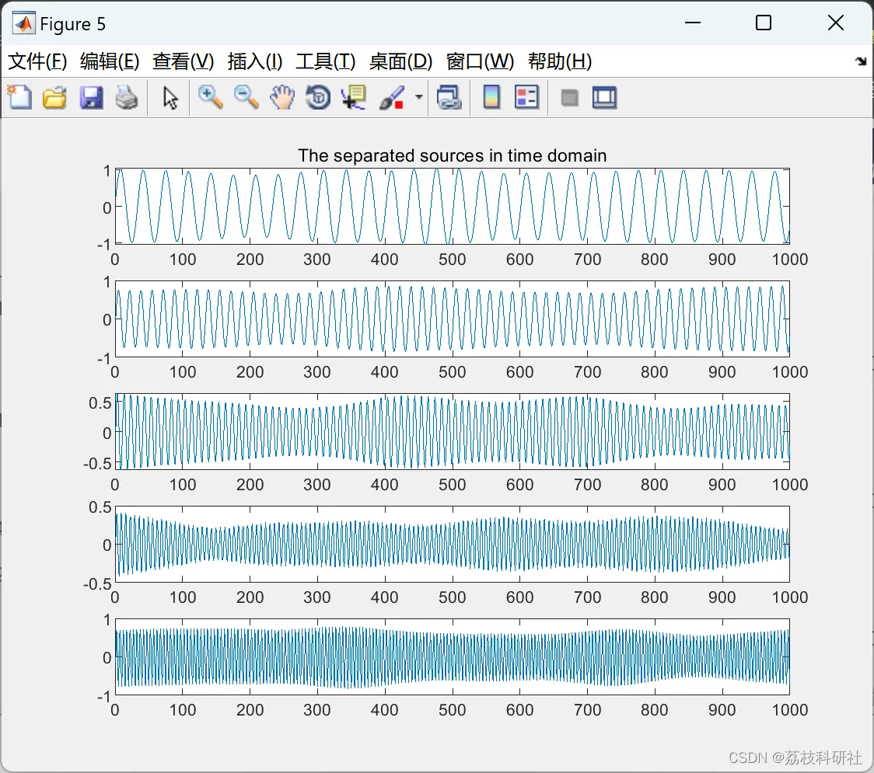Image resolution: width=874 pixels, height=773 pixels.
Task: Save the figure with the floppy disk icon
Action: pos(92,98)
